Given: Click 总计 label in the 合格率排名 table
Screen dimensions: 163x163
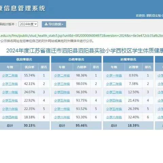Looking at the screenshot, I should coord(62,126).
